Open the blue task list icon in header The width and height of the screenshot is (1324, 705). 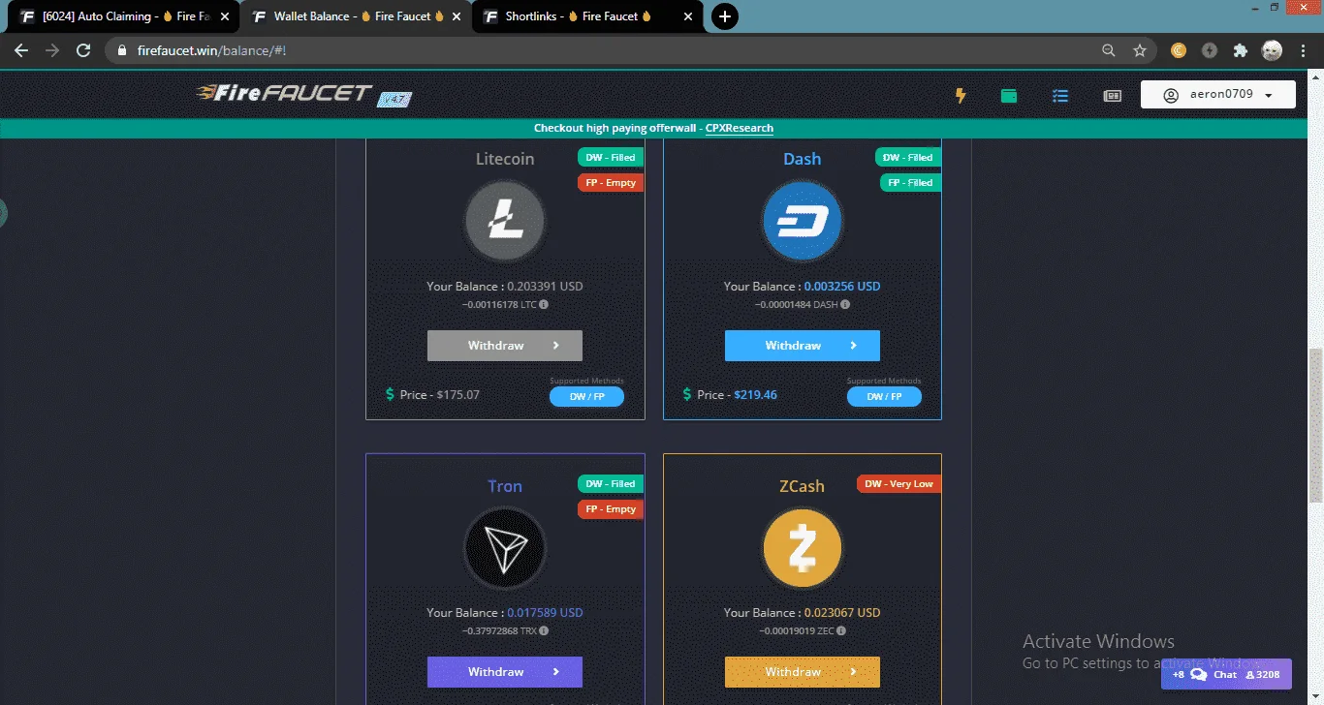pos(1060,96)
